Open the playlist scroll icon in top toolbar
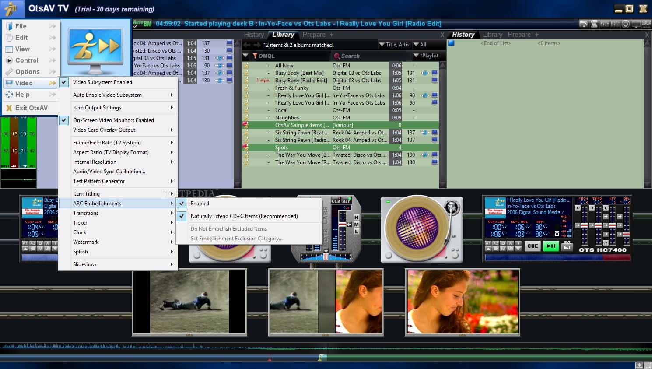Viewport: 652px width, 369px height. [594, 24]
